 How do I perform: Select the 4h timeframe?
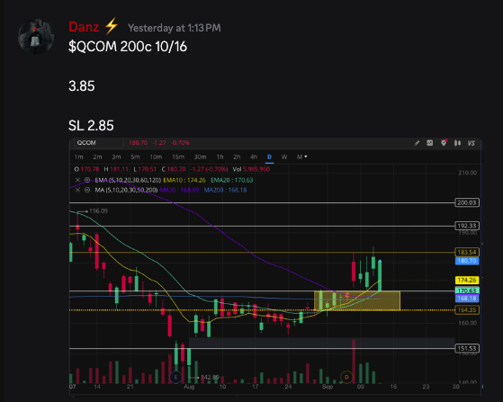click(x=254, y=156)
